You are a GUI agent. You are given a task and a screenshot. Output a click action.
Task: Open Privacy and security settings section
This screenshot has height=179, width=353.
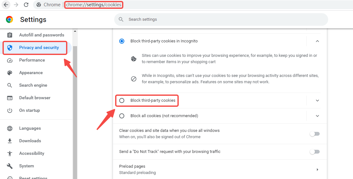(x=39, y=48)
